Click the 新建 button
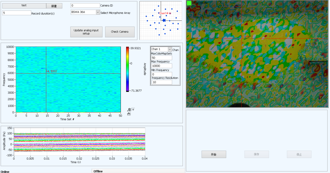 (x=54, y=6)
